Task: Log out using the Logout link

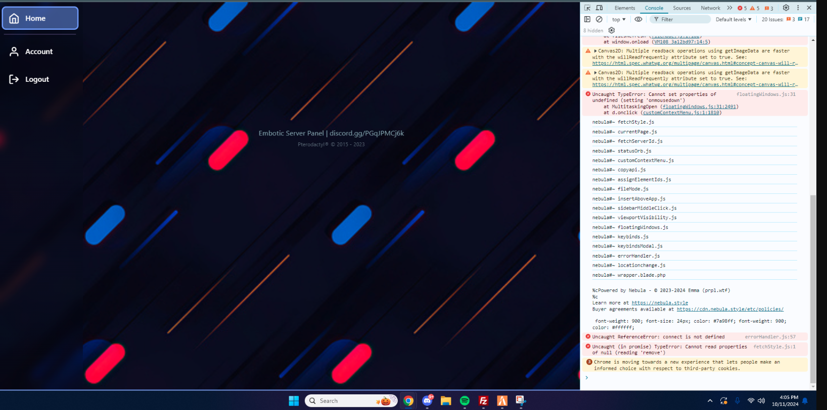Action: [x=29, y=79]
